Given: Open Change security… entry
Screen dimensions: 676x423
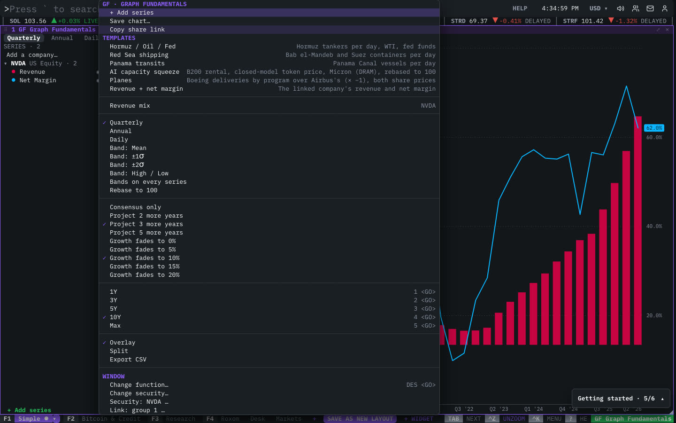Looking at the screenshot, I should tap(269, 393).
